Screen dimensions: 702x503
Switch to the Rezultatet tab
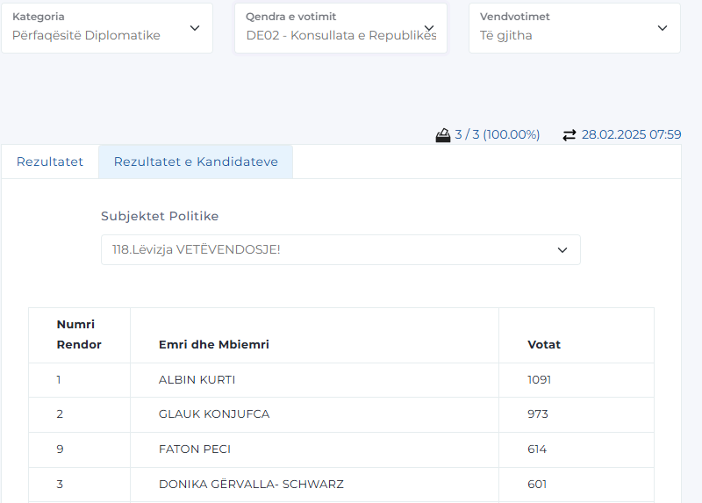click(50, 162)
